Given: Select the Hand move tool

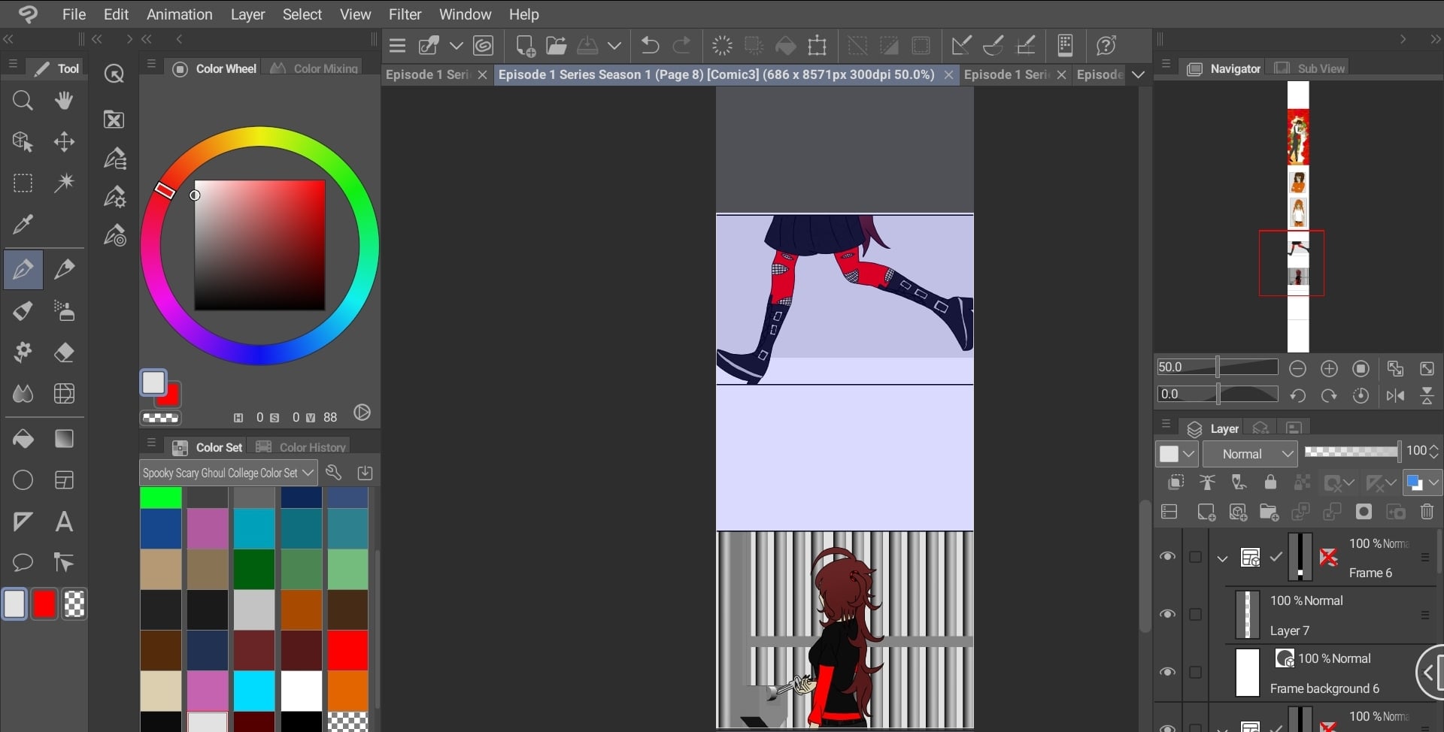Looking at the screenshot, I should pos(64,101).
